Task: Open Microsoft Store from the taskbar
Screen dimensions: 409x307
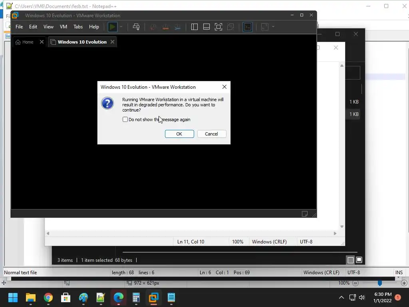Action: [66, 297]
